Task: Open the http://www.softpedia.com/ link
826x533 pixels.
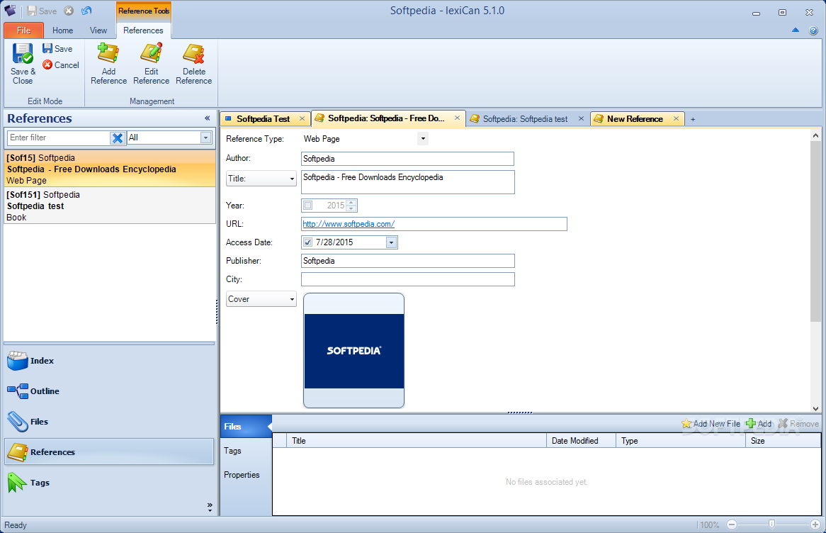Action: coord(349,224)
